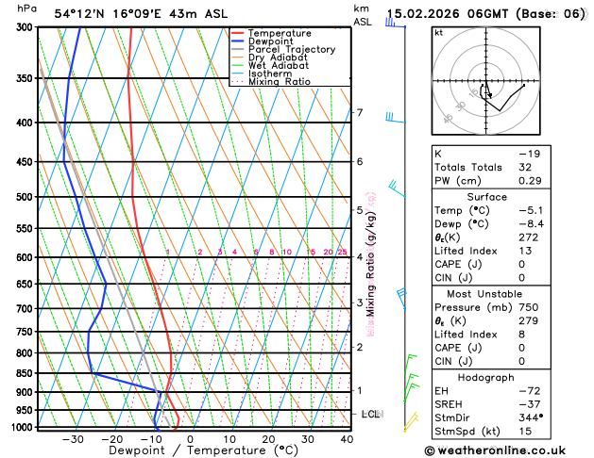Click 'CIN (J)' in the Most Unstable section
Image resolution: width=594 pixels, height=458 pixels.
(453, 362)
